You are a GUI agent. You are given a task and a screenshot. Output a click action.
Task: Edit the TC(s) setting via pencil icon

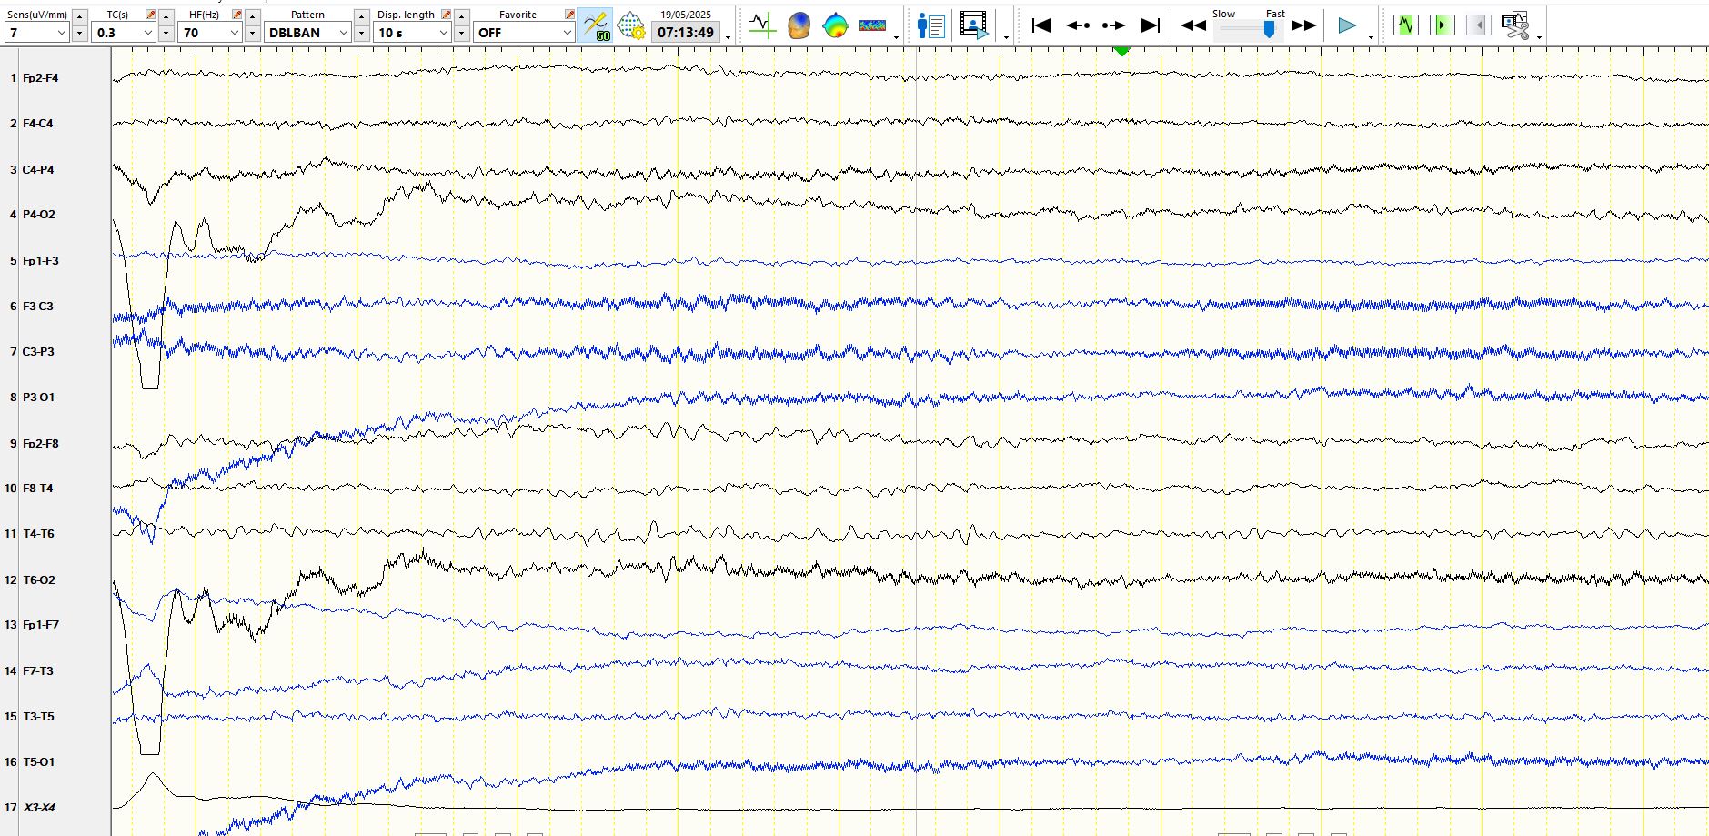[x=151, y=15]
